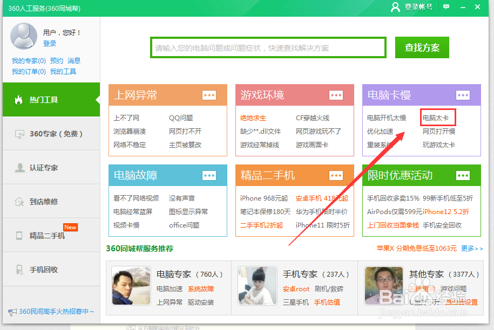This screenshot has width=494, height=330.
Task: Open the 预约 link
Action: coord(57,61)
